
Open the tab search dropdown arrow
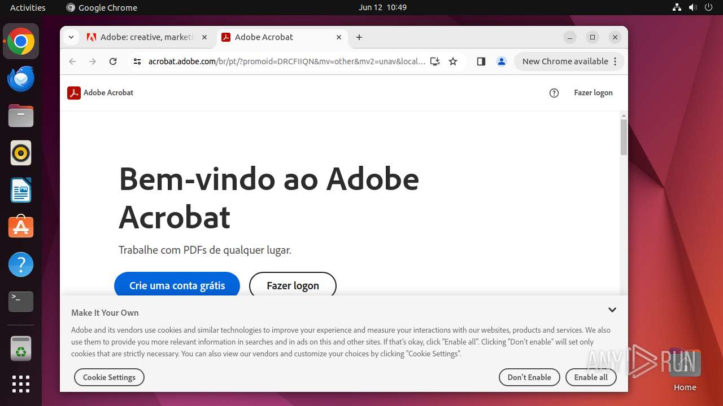coord(71,37)
